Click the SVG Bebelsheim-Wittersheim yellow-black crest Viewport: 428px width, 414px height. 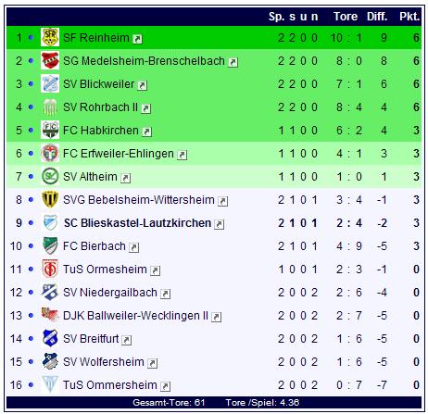(50, 199)
